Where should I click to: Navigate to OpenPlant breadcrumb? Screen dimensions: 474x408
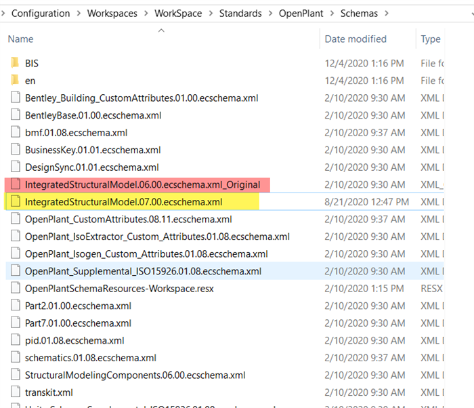(301, 14)
